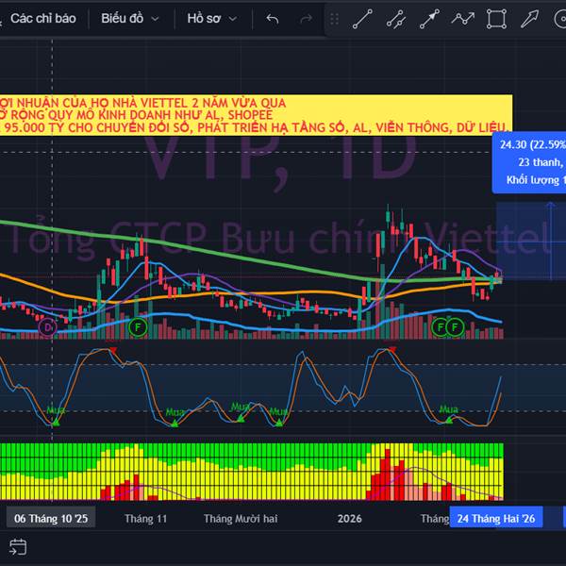Viewport: 566px width, 566px height.
Task: Open the right F marker of the February pair
Action: click(455, 327)
